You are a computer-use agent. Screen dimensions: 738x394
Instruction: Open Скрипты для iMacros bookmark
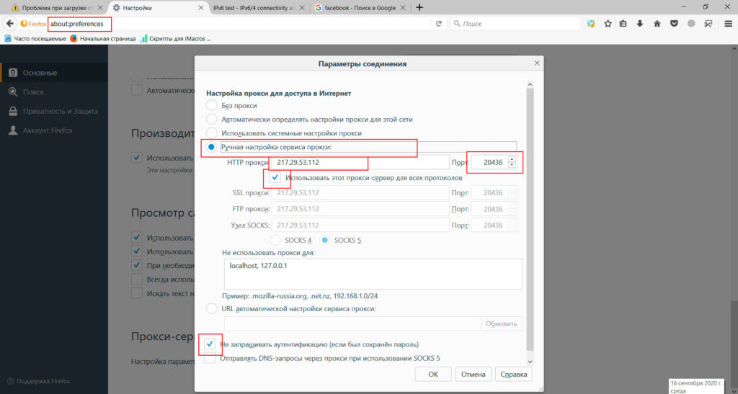pyautogui.click(x=176, y=39)
